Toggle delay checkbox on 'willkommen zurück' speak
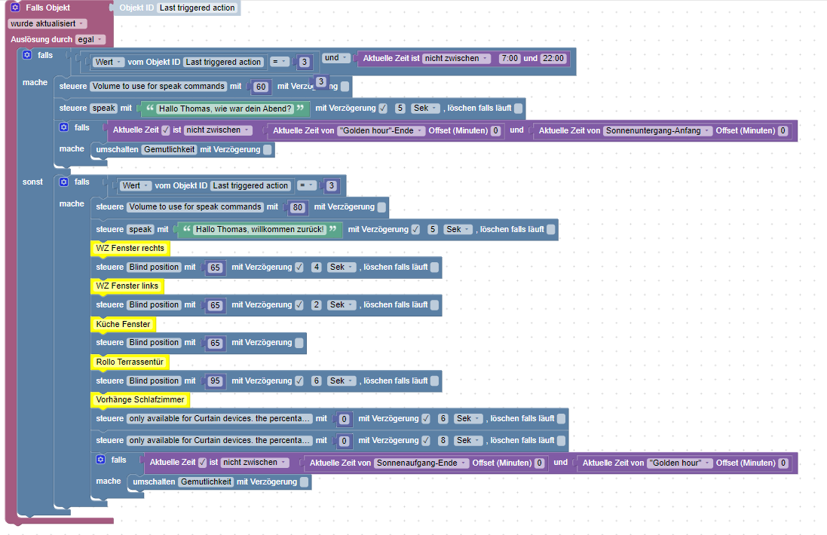This screenshot has width=827, height=535. 415,229
